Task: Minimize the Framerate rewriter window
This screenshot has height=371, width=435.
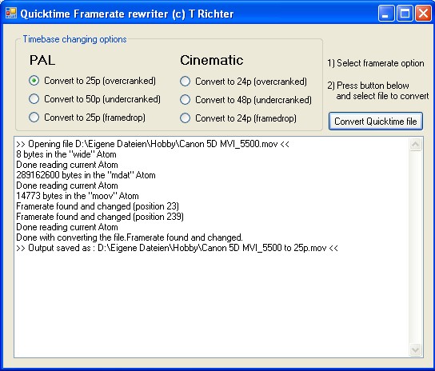Action: [385, 14]
